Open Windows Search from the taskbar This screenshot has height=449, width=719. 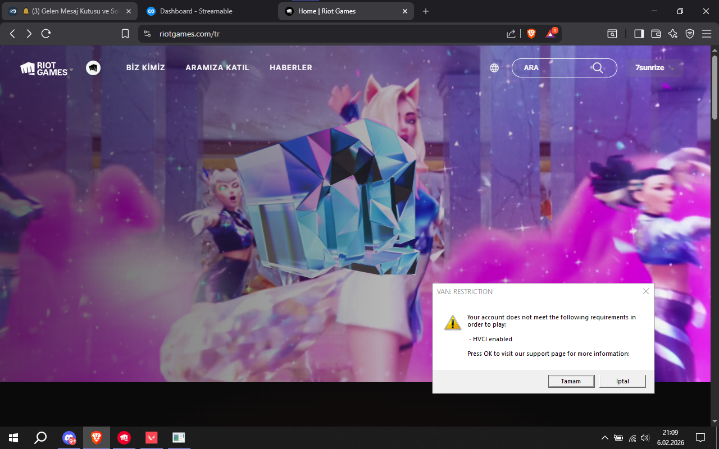pyautogui.click(x=40, y=438)
